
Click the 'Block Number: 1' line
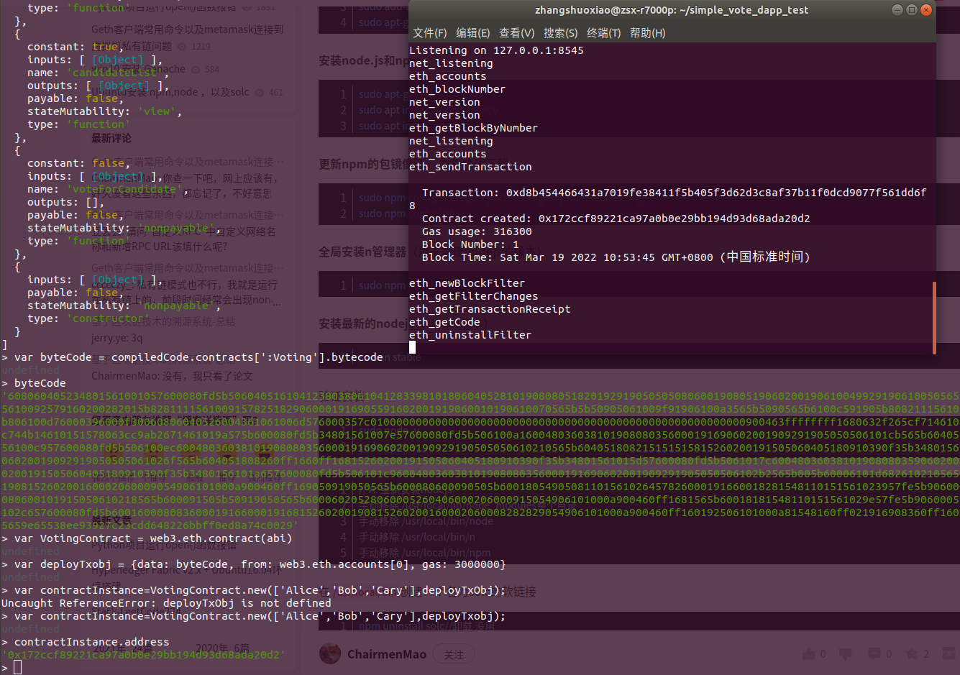pos(470,244)
